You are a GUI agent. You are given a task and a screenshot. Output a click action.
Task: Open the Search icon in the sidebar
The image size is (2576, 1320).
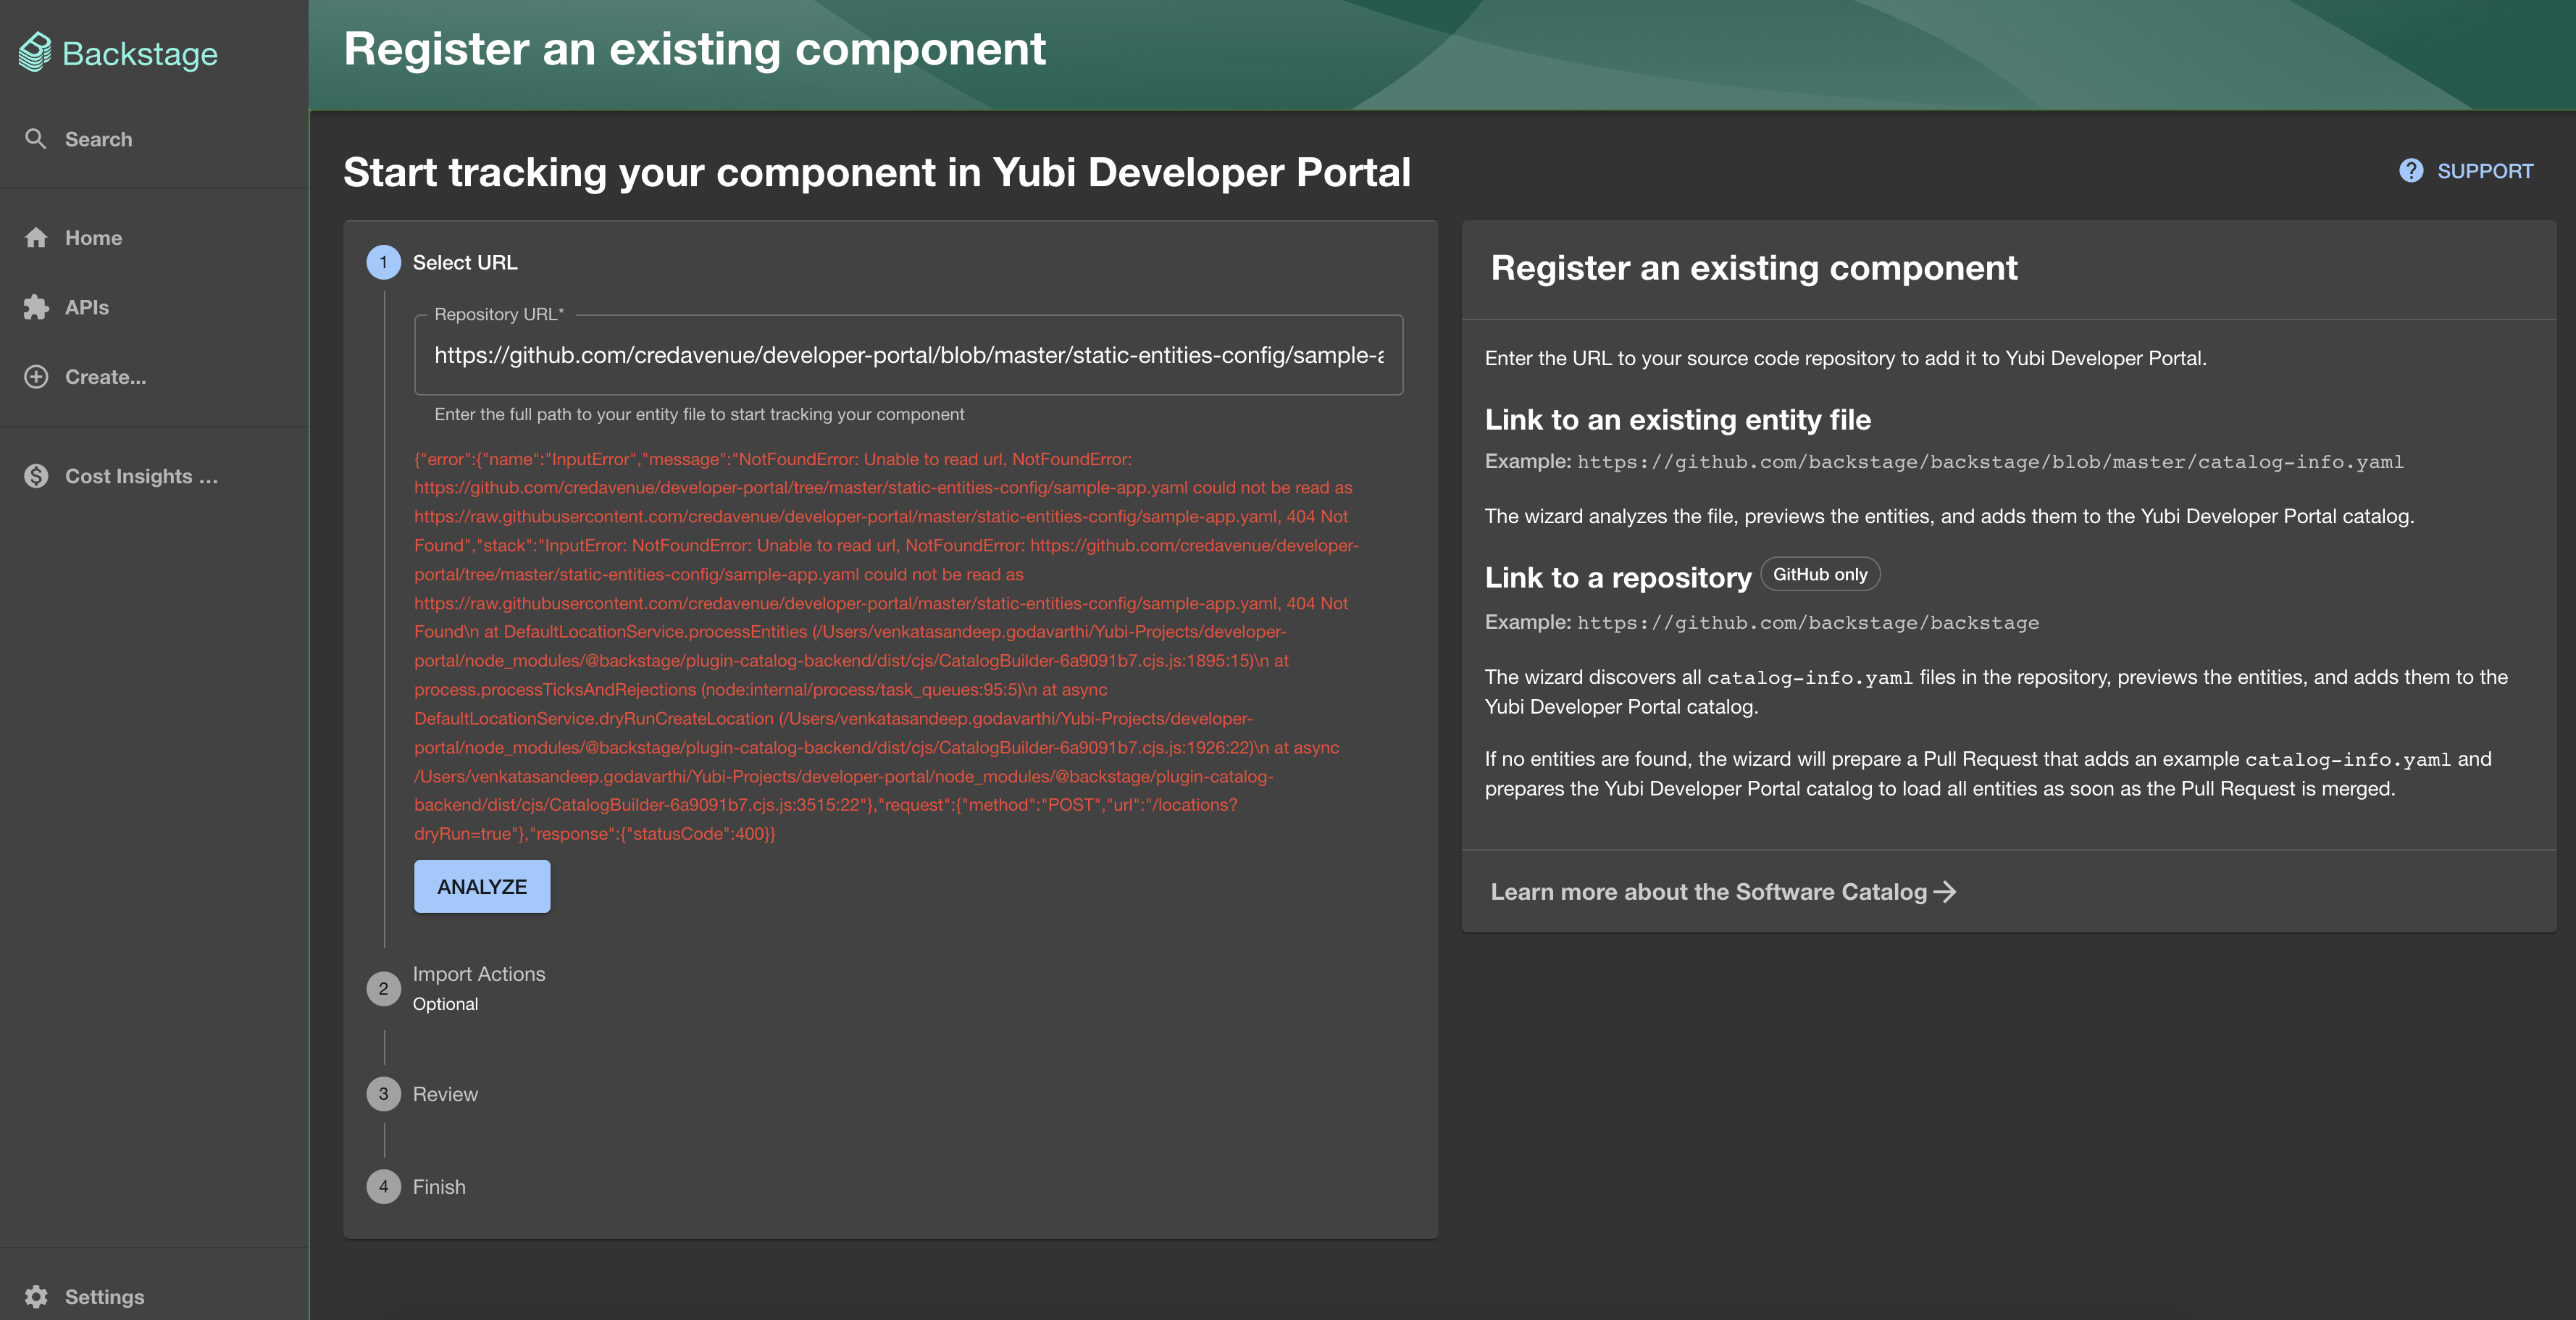(x=36, y=139)
